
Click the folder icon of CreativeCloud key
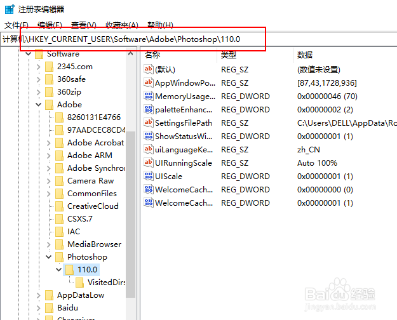(59, 206)
